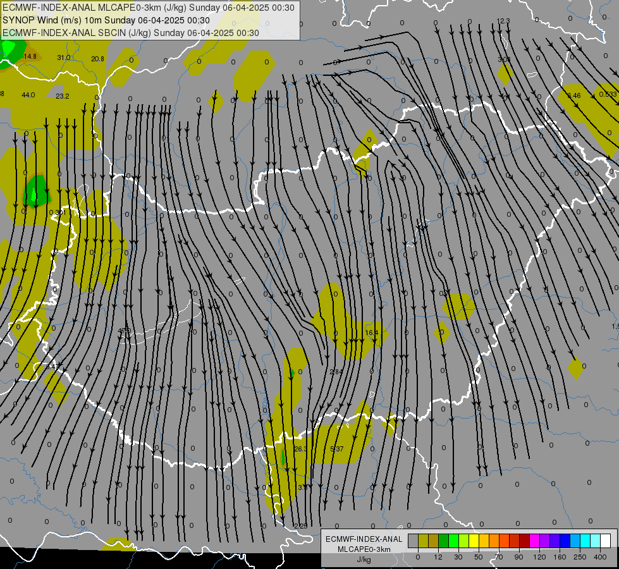The height and width of the screenshot is (569, 619).
Task: Click the grey legend color swatch
Action: coord(414,541)
